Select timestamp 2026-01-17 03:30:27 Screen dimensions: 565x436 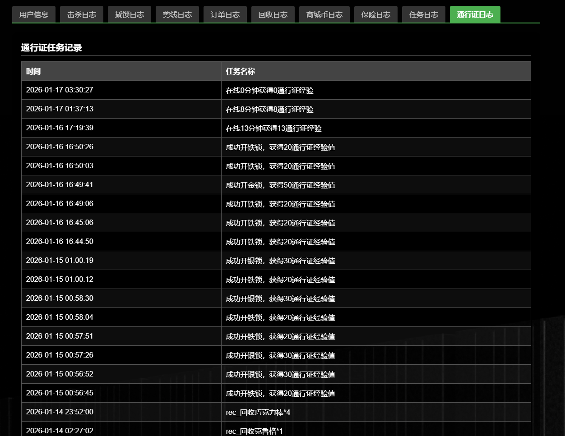[x=60, y=90]
